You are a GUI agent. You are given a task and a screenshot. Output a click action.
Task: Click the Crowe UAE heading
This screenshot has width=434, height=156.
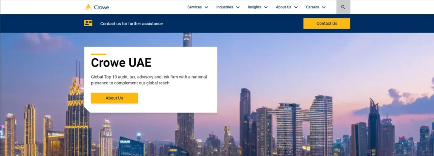121,63
